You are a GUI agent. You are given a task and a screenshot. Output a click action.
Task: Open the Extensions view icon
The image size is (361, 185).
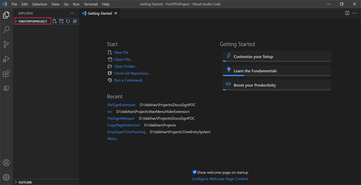(6, 74)
